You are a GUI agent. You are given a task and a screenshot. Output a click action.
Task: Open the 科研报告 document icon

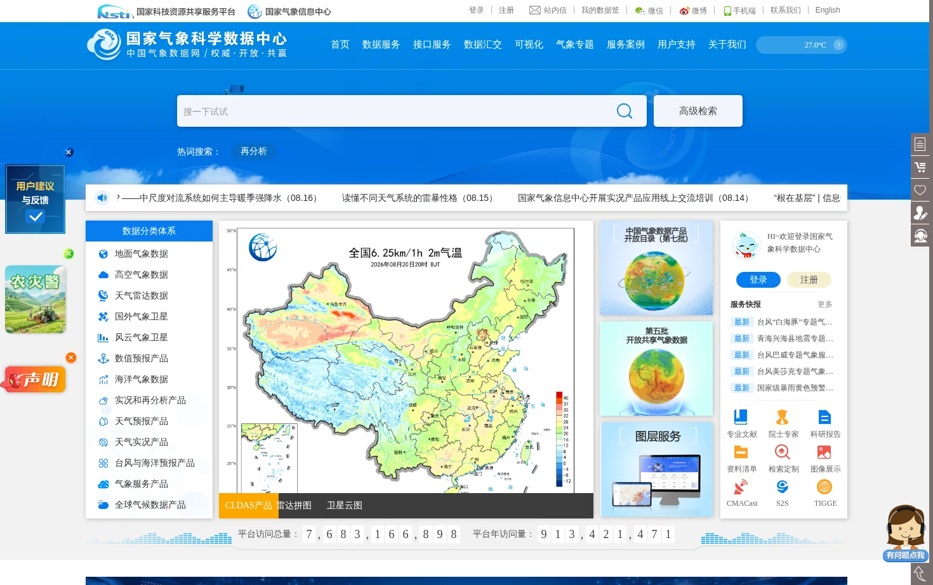[x=824, y=417]
